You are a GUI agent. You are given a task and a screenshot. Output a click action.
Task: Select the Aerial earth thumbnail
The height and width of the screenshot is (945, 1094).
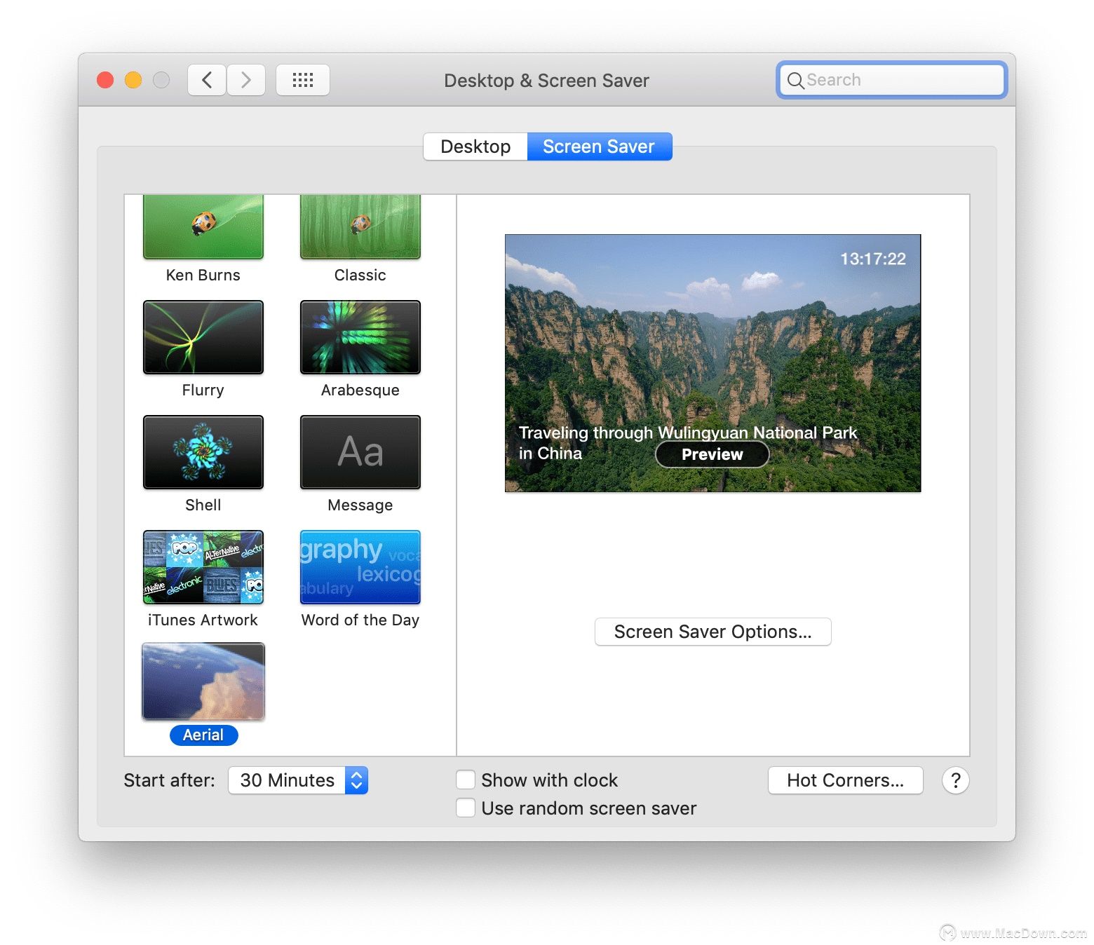[x=203, y=681]
